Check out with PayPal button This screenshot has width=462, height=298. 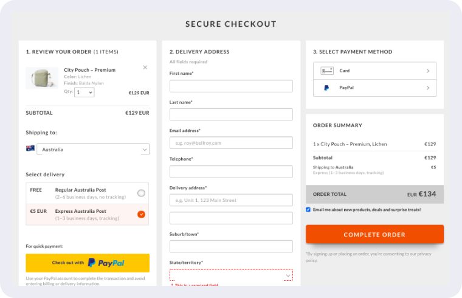pyautogui.click(x=88, y=263)
